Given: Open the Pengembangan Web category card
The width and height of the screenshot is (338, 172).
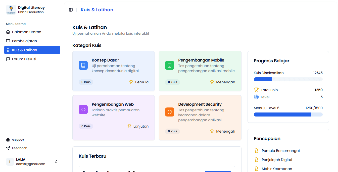Looking at the screenshot, I should 113,118.
